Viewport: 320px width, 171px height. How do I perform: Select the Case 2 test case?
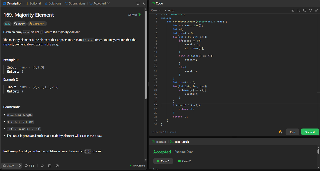coord(184,161)
